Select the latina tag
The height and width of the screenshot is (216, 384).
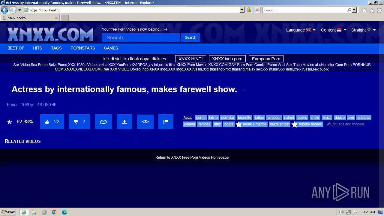(x=213, y=118)
